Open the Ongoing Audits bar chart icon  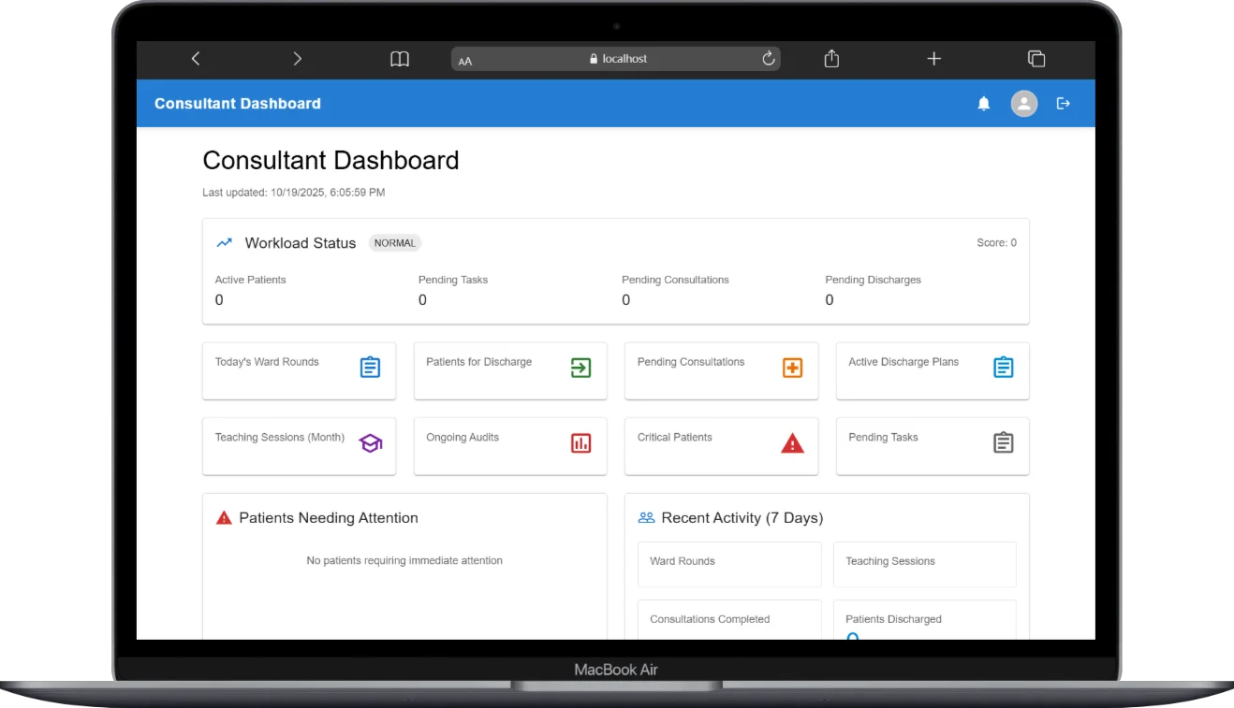click(581, 443)
